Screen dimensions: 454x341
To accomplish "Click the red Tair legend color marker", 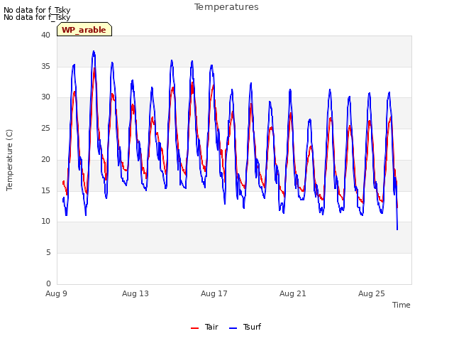I will coord(194,328).
